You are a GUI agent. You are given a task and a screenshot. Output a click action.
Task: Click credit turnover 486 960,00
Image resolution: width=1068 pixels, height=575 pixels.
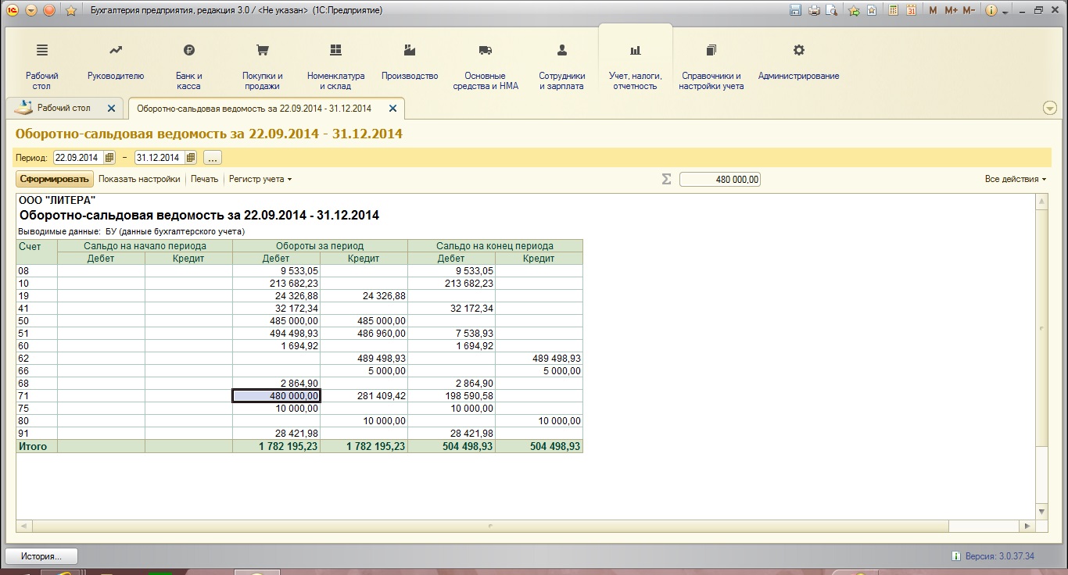(x=364, y=334)
